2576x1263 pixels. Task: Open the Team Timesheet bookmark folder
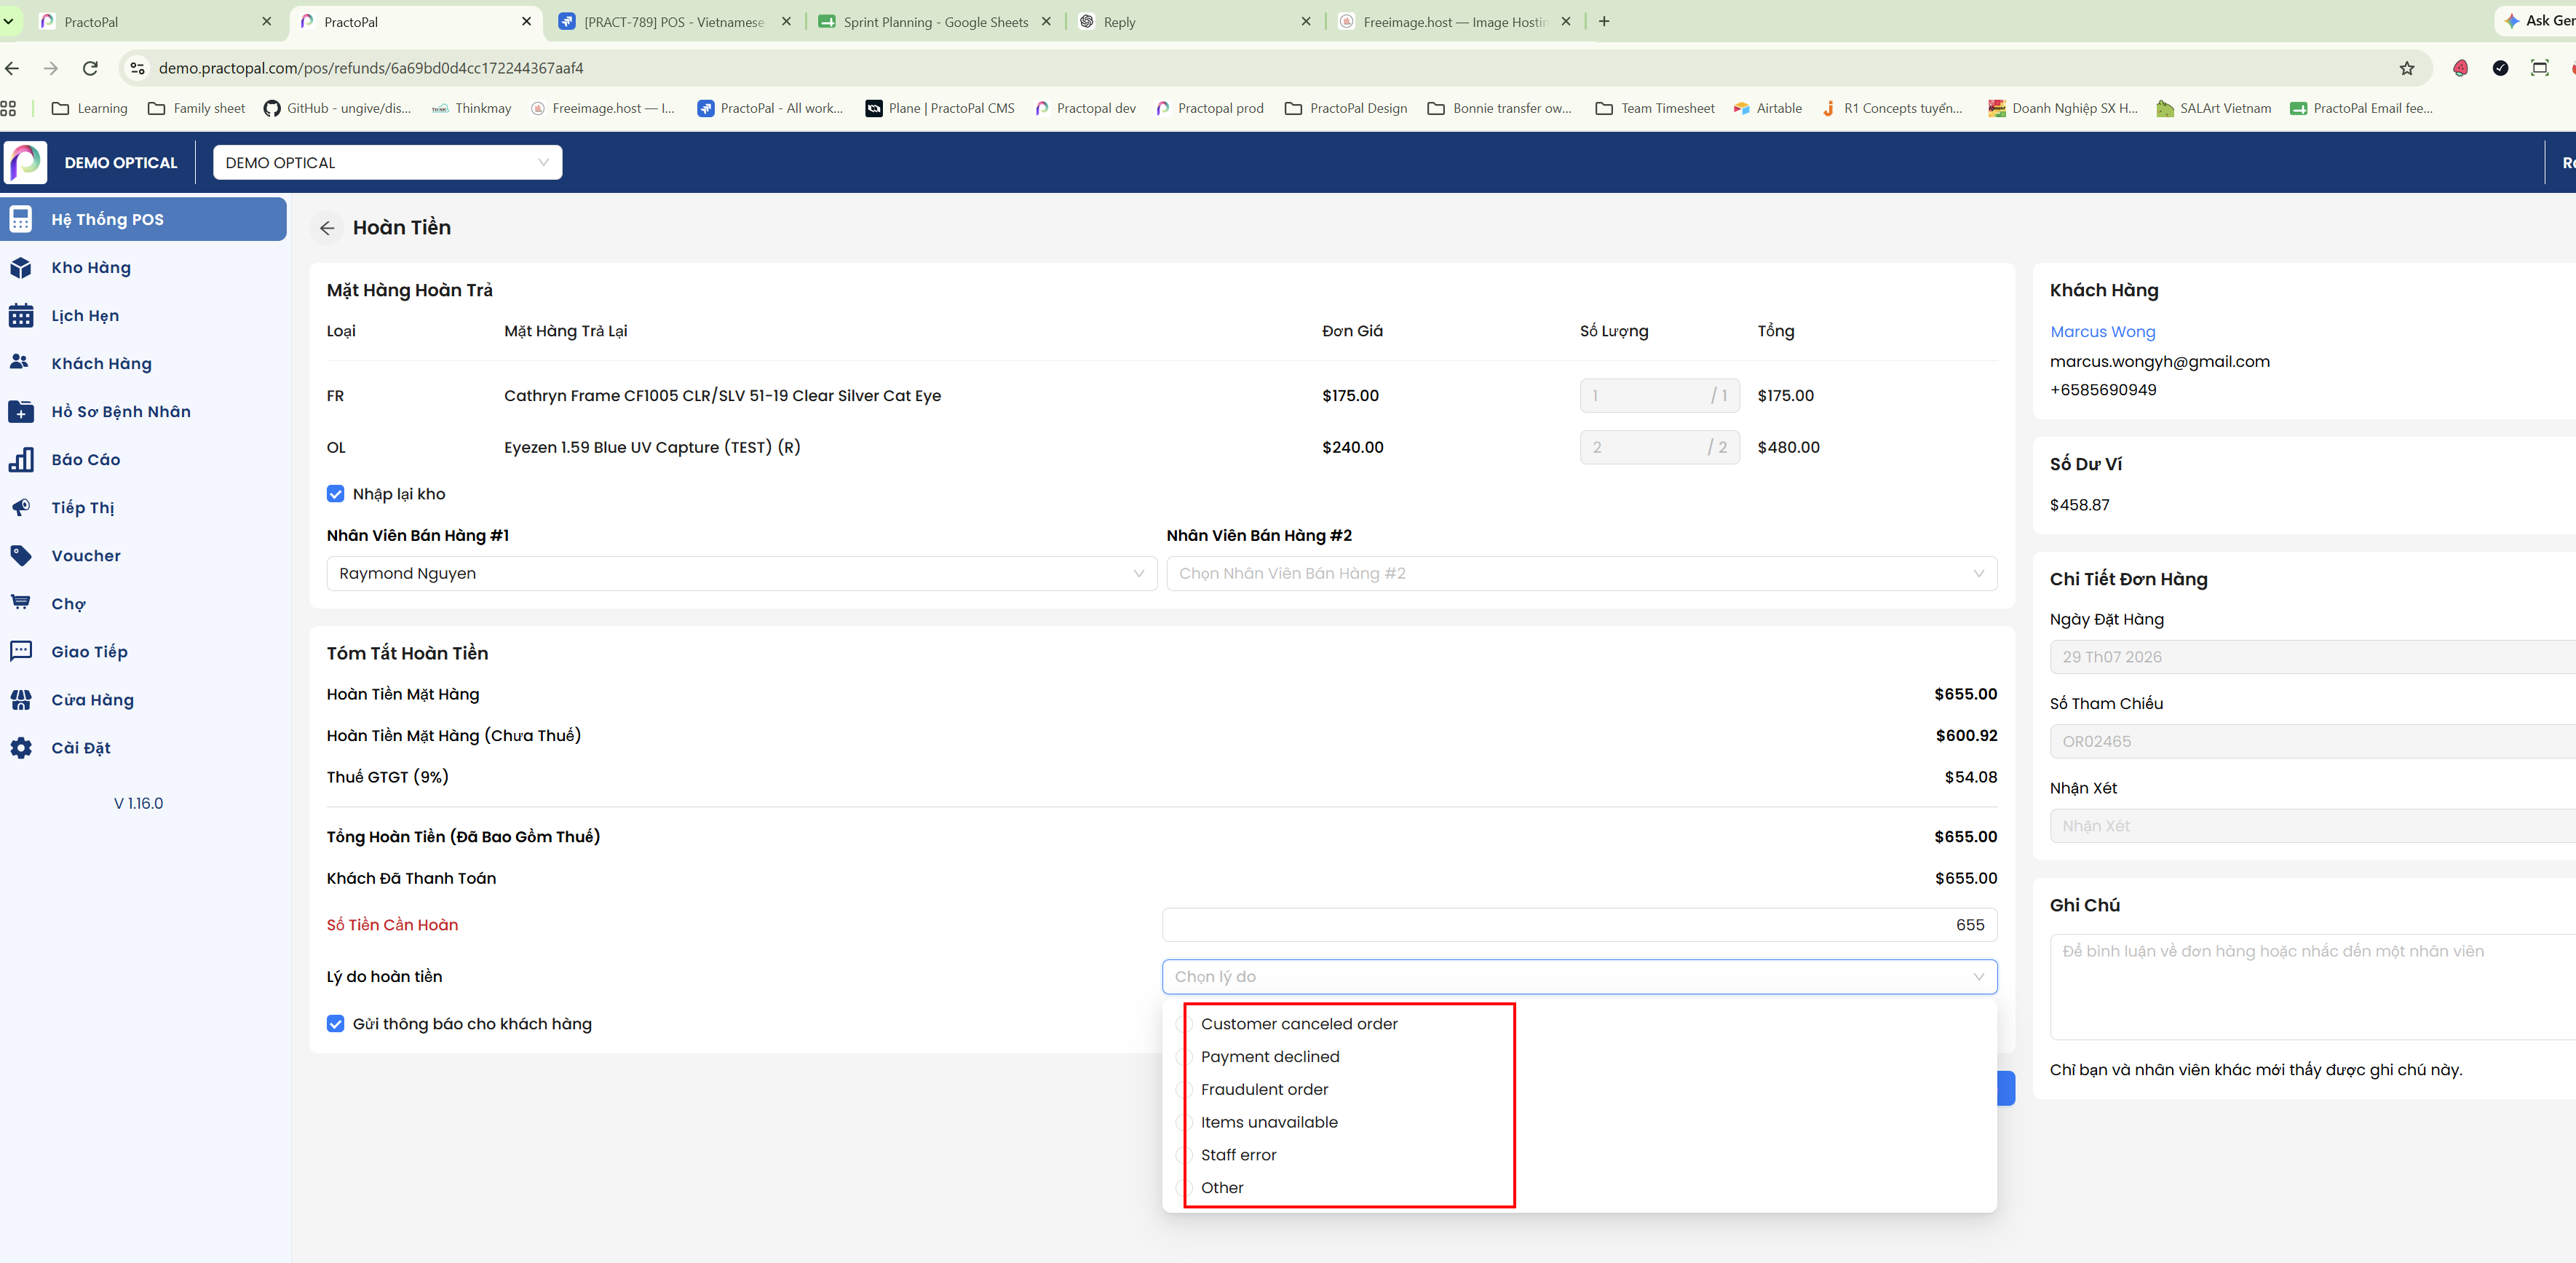1654,108
